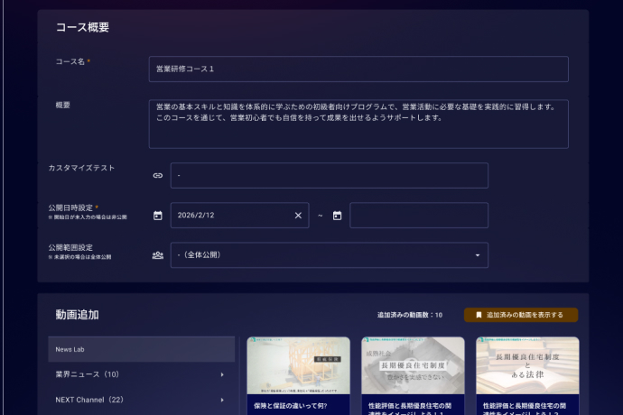623x415 pixels.
Task: Click the link icon beside カスタマイズテスト
Action: 158,176
